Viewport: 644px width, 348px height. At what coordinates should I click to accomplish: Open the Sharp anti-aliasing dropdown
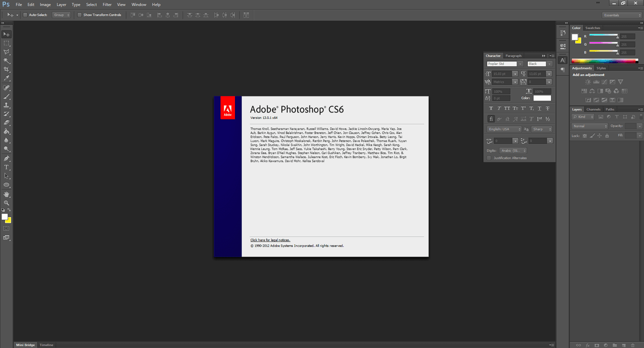pyautogui.click(x=542, y=129)
